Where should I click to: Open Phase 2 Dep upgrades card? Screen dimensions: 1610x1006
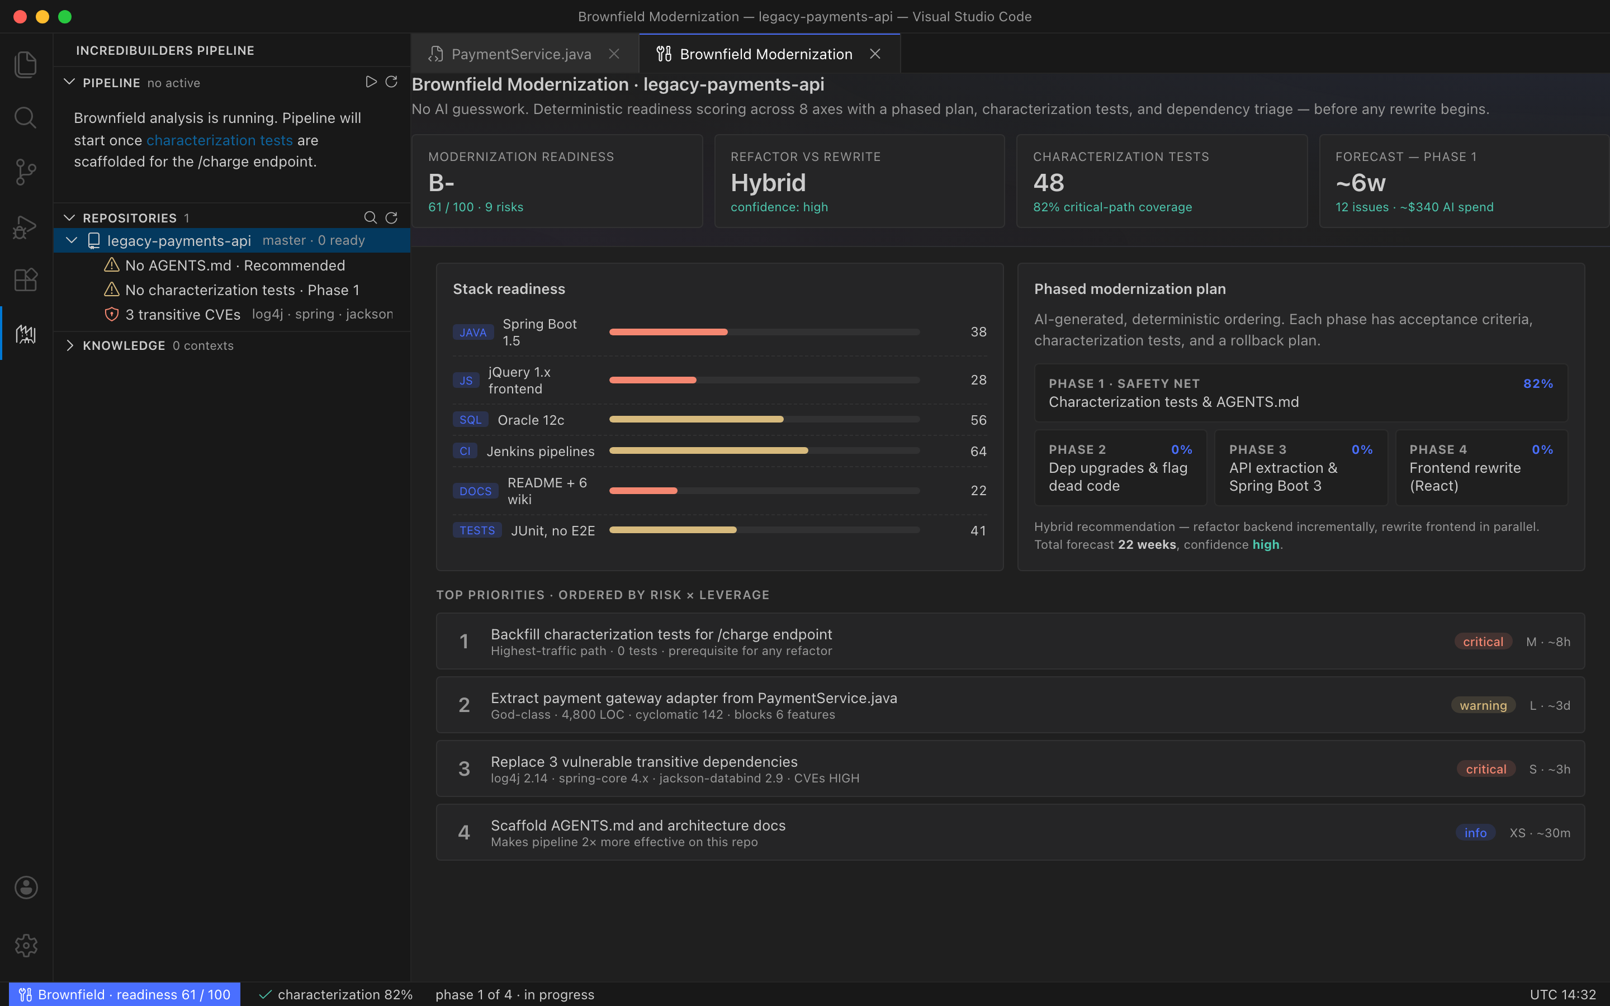click(1120, 468)
